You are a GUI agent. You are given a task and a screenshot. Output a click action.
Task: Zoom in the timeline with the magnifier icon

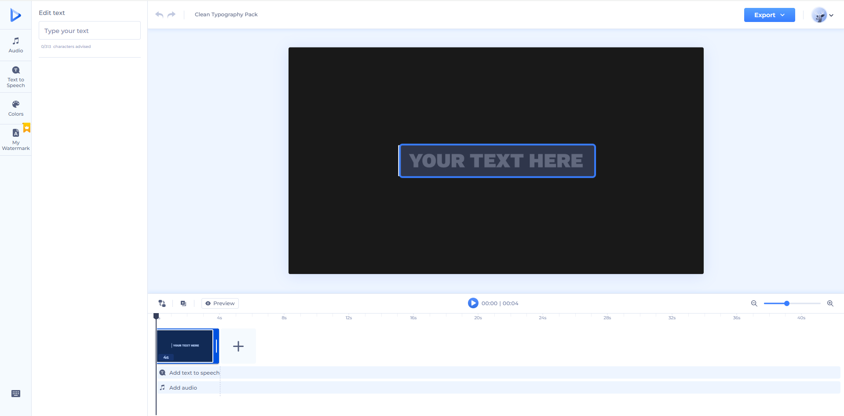[831, 303]
